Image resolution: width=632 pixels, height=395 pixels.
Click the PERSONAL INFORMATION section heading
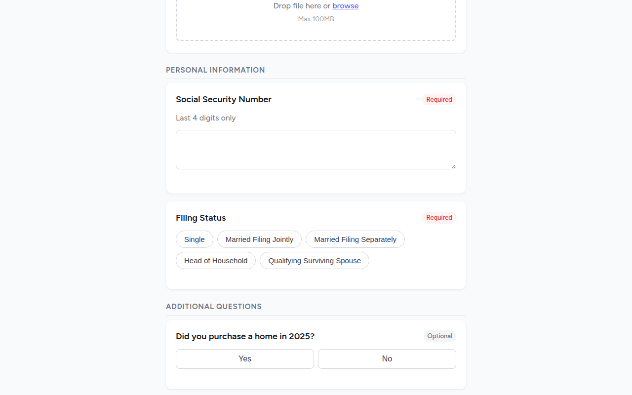click(x=215, y=70)
